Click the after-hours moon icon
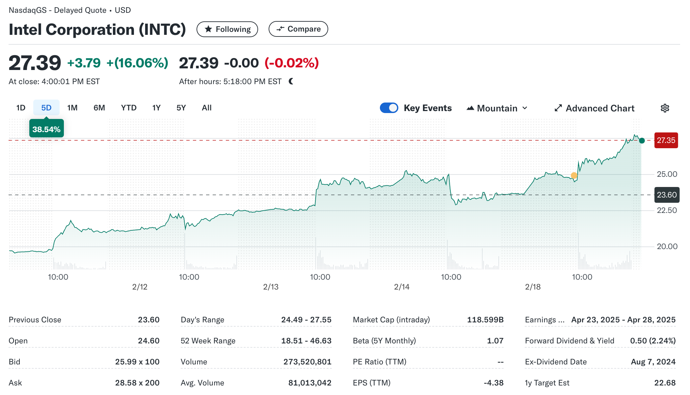690x395 pixels. tap(291, 81)
